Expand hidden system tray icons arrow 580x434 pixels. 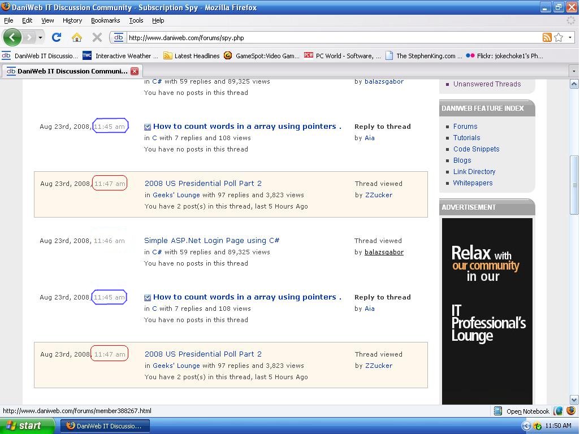click(526, 426)
